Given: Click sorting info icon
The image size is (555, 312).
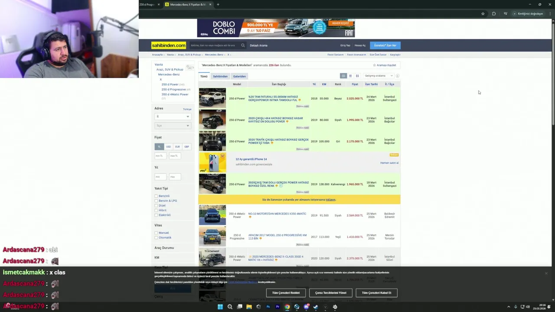Looking at the screenshot, I should (397, 76).
